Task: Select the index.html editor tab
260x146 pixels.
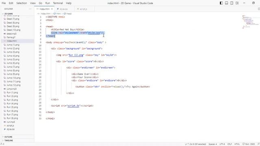Action: 44,9
